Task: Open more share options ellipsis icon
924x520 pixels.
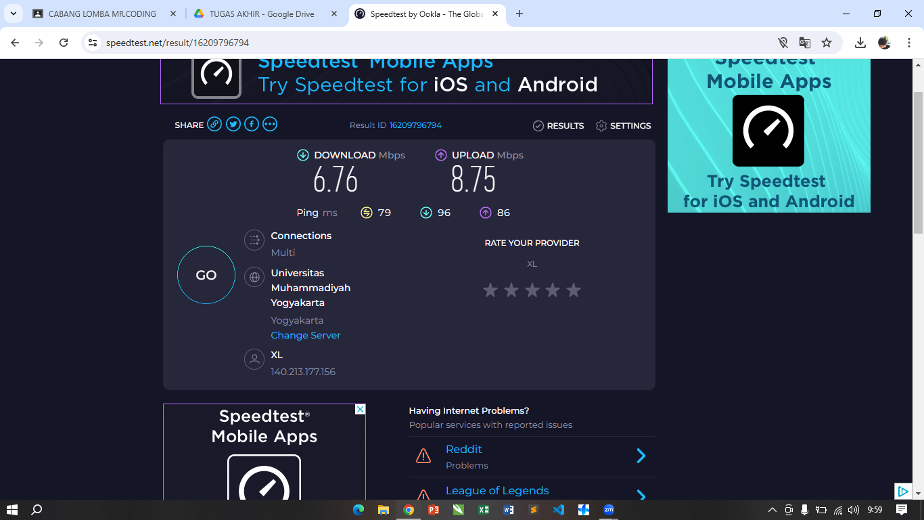Action: pyautogui.click(x=270, y=124)
